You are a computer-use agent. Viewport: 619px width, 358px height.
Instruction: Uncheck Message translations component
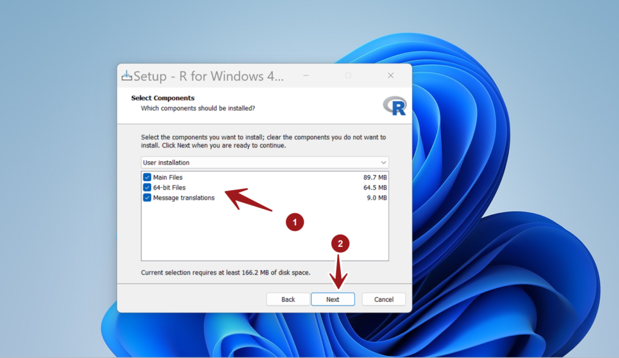pos(146,197)
